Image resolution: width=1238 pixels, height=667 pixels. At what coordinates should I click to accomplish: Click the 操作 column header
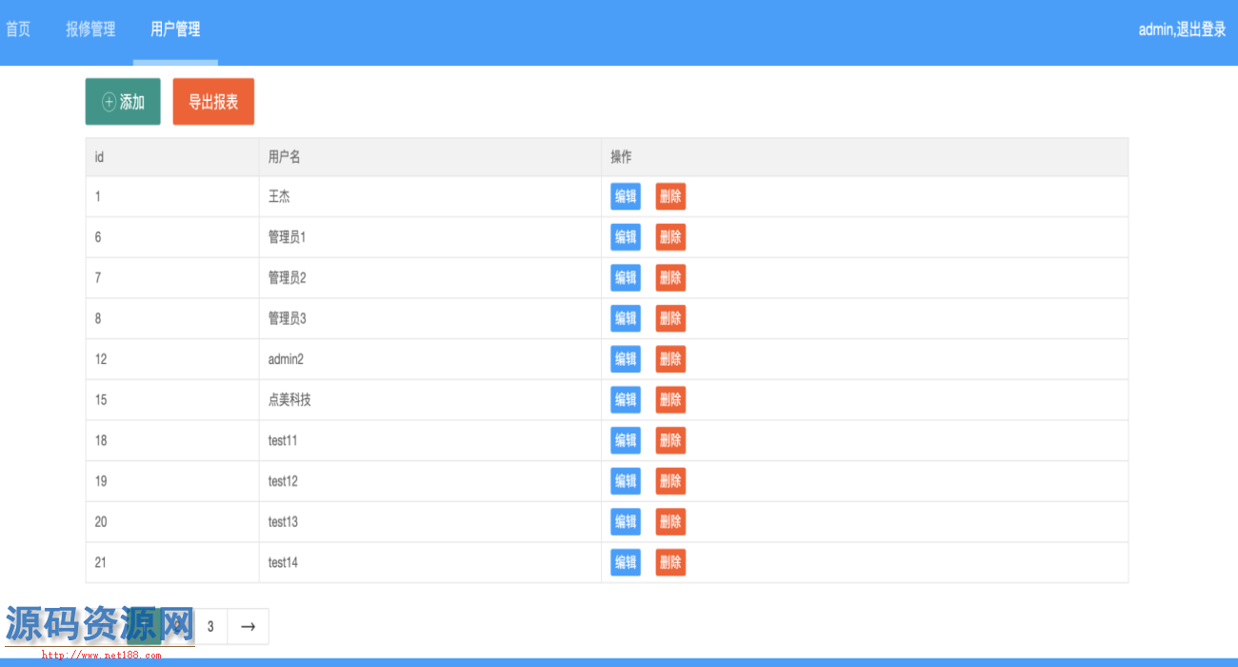[865, 157]
